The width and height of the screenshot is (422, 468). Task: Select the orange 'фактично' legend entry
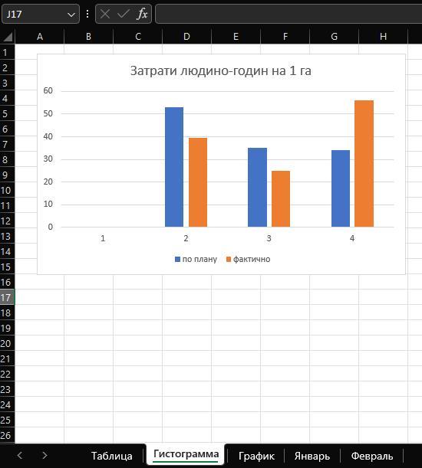[249, 259]
